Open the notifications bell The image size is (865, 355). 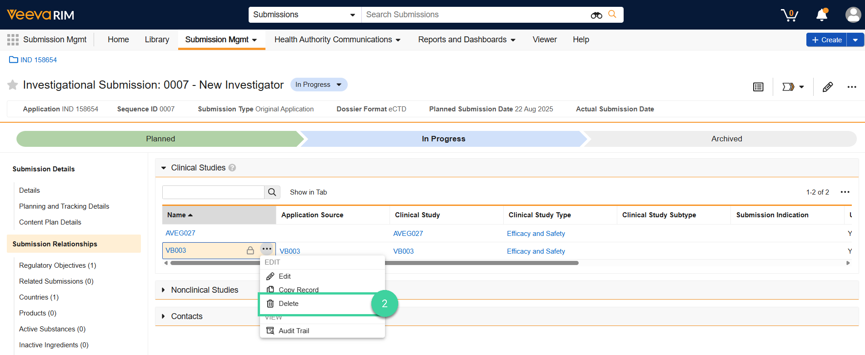(x=822, y=15)
